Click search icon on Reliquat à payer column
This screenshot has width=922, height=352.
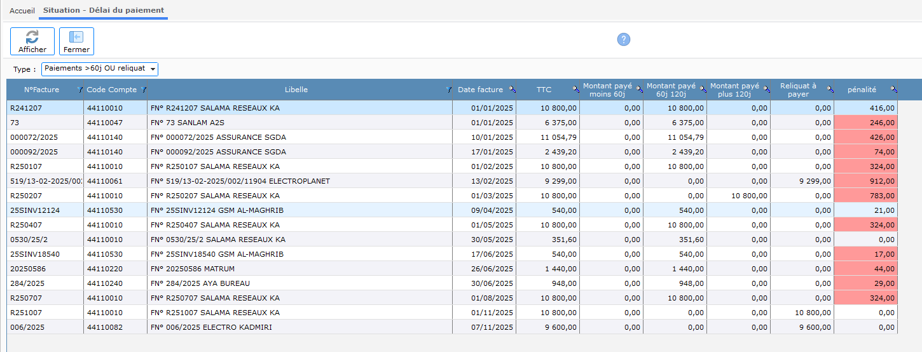click(830, 90)
